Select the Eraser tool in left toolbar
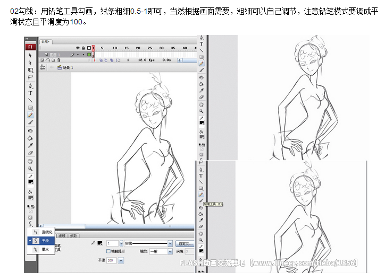The width and height of the screenshot is (385, 273). (30, 153)
